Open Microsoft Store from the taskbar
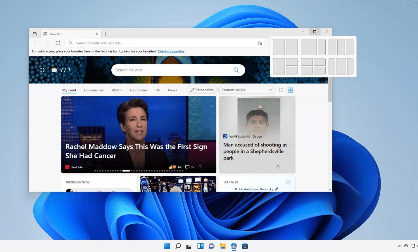Viewport: 418px width, 252px height. (245, 246)
